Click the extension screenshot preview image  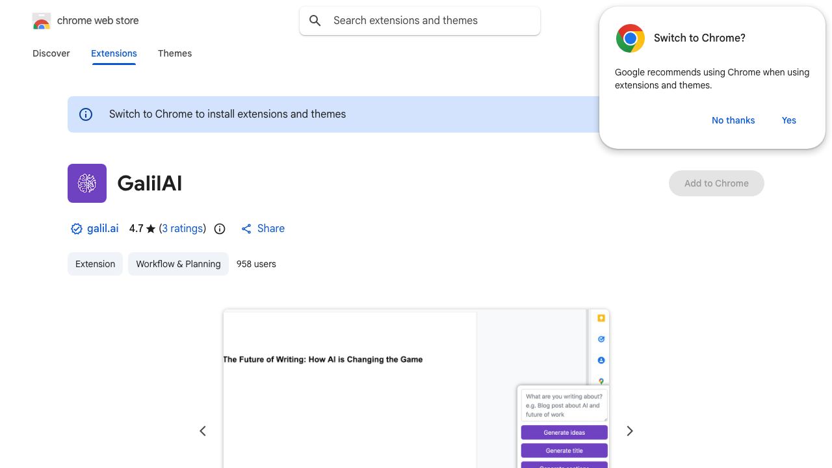(x=416, y=389)
